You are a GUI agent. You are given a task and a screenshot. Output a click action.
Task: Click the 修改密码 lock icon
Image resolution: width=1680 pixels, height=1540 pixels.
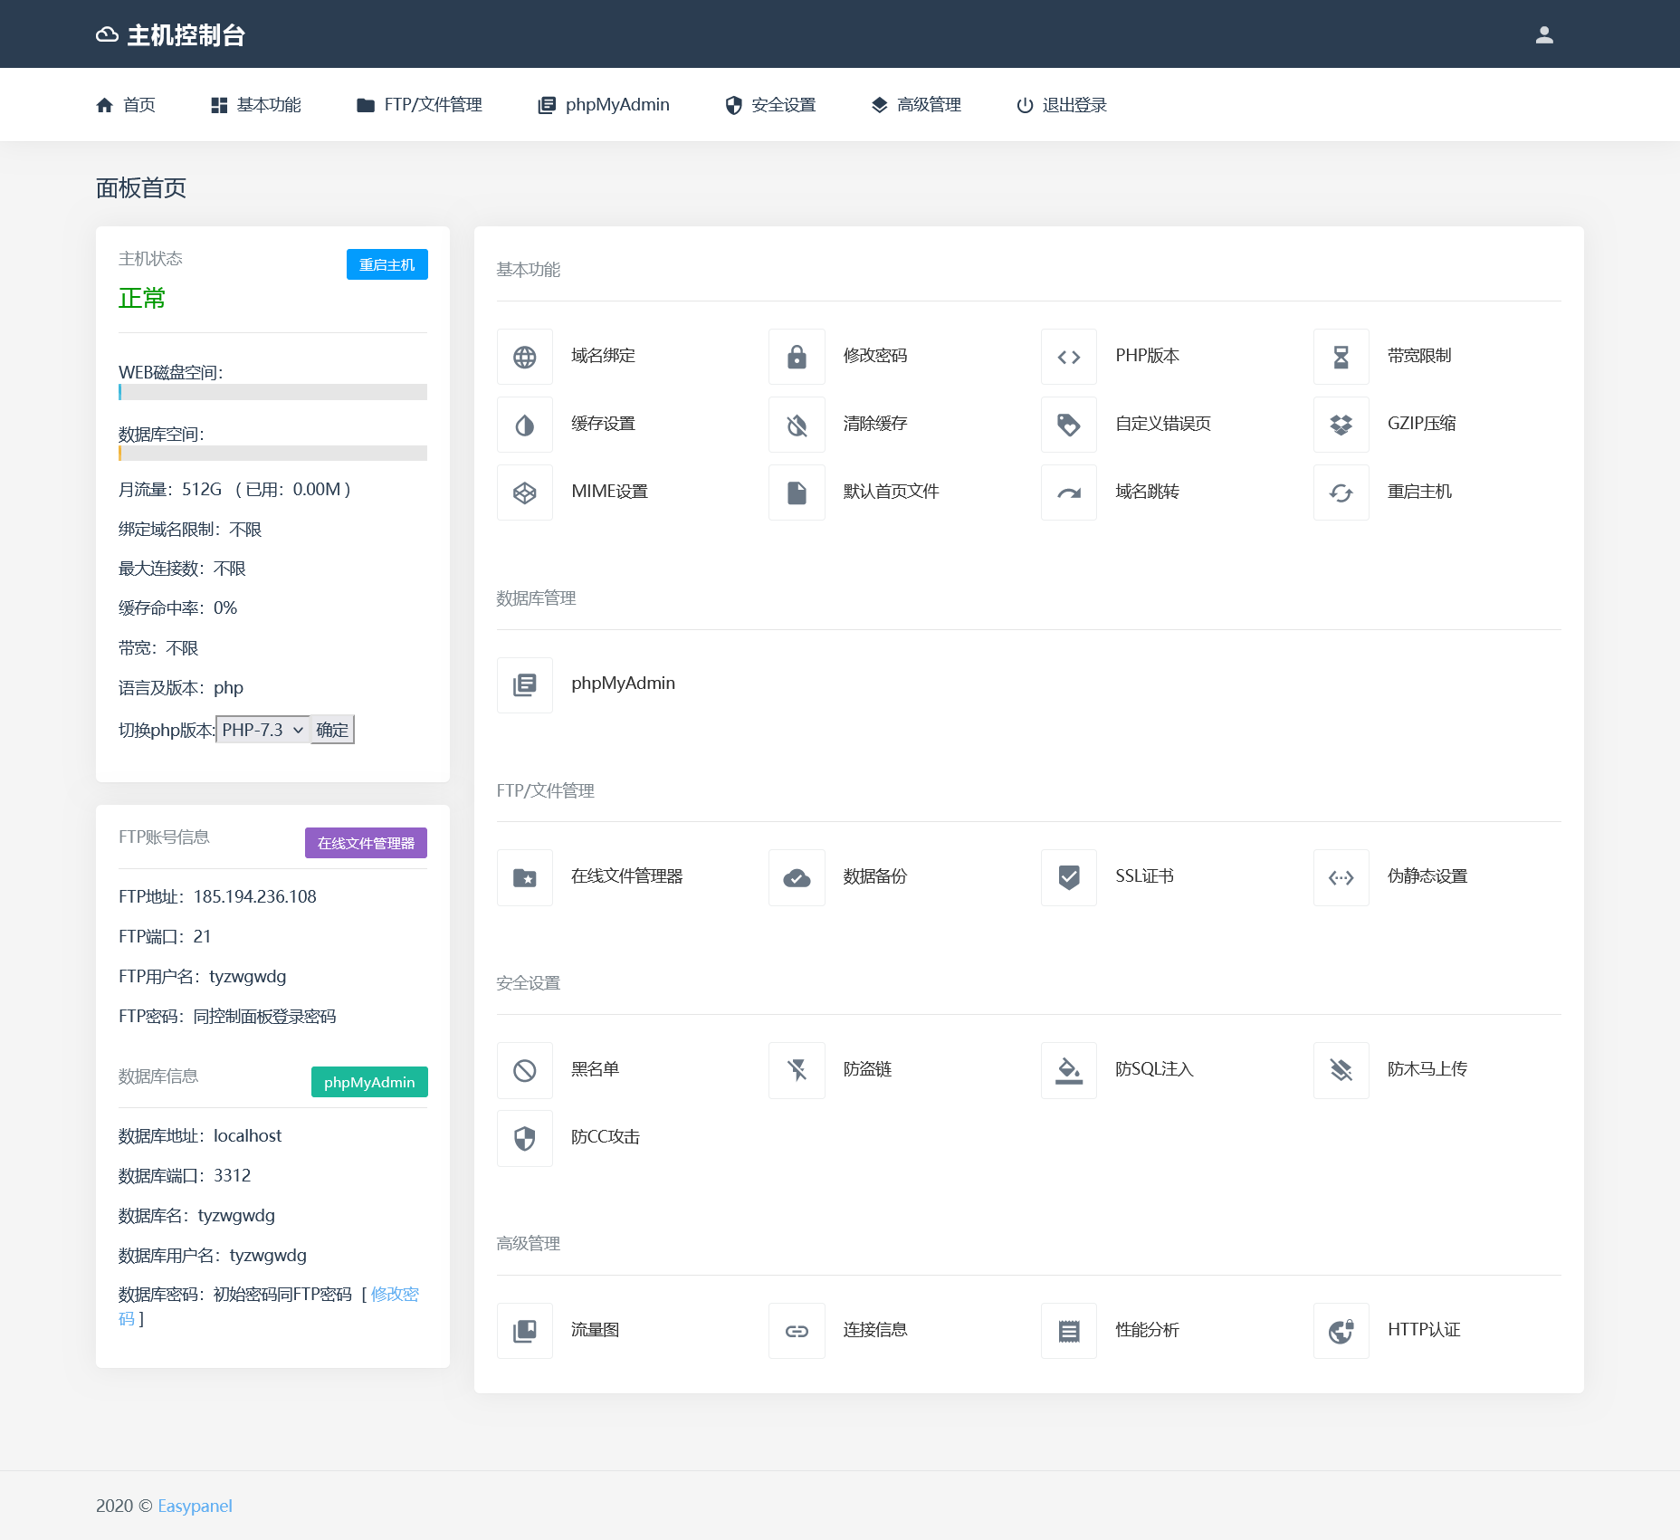(797, 357)
